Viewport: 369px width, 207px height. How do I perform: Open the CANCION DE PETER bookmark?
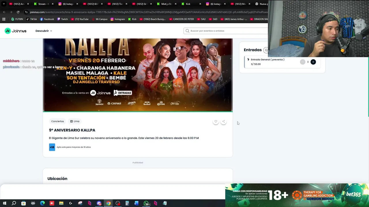click(x=181, y=19)
